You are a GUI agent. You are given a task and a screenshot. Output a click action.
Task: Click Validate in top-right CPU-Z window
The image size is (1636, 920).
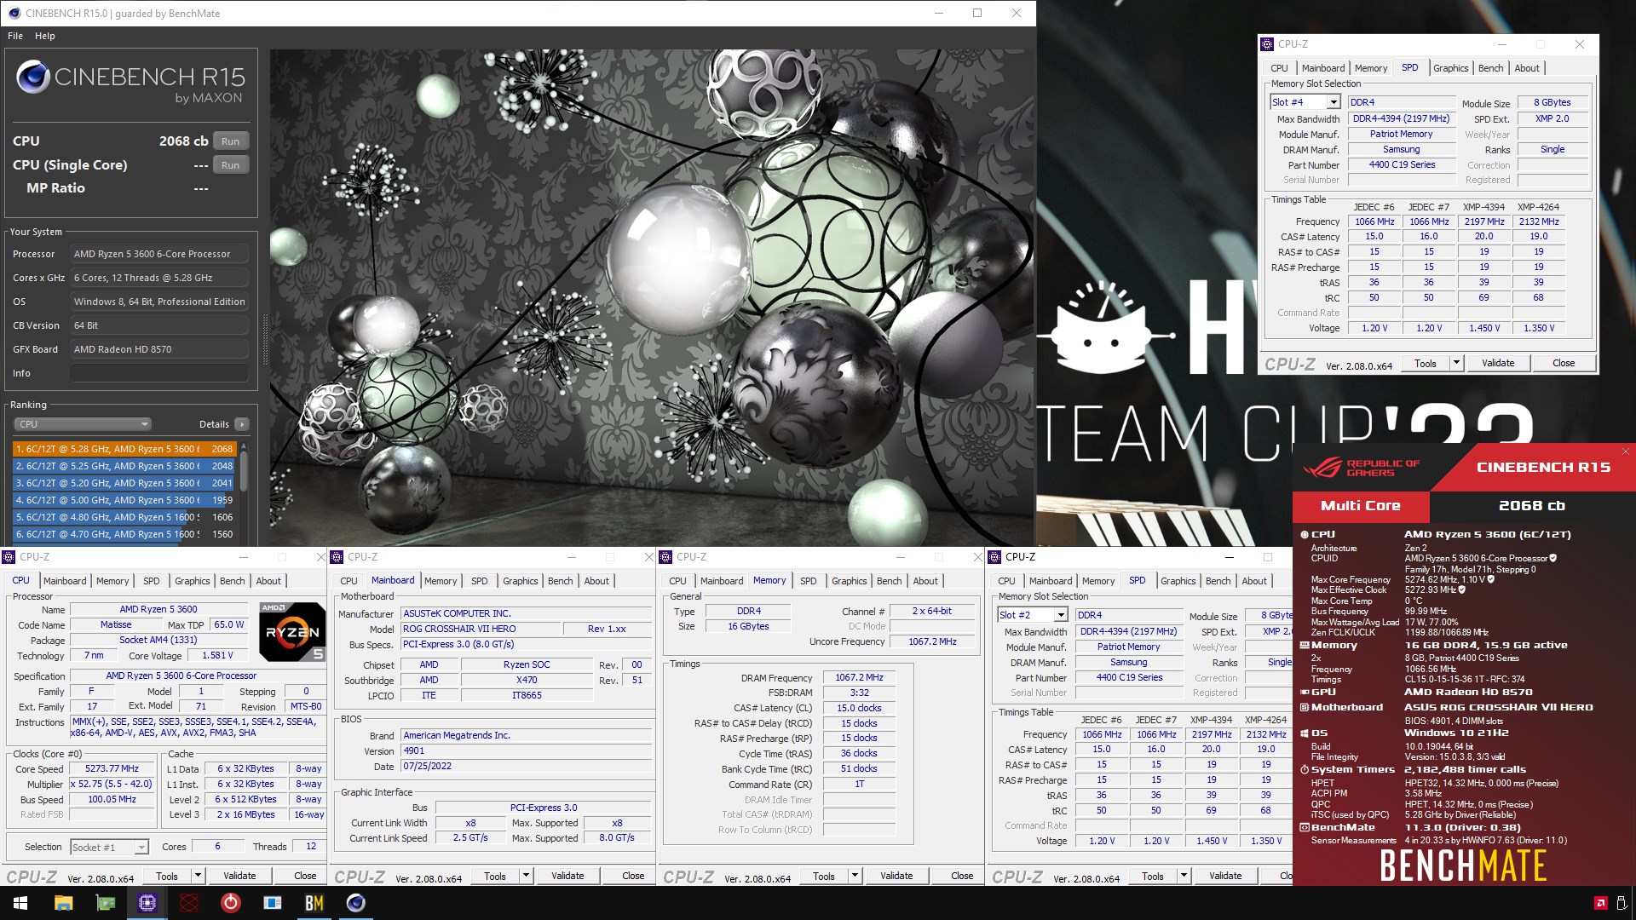pos(1498,363)
